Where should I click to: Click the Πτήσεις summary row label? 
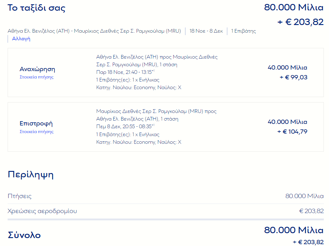coord(20,196)
